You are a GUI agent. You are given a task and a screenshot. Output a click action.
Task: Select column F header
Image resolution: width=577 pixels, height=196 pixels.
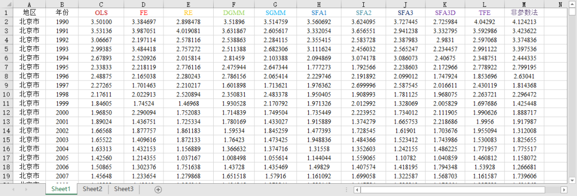234,4
